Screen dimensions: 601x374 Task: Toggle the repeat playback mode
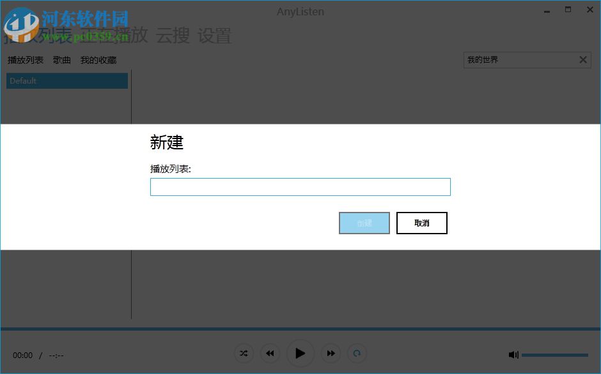coord(357,353)
